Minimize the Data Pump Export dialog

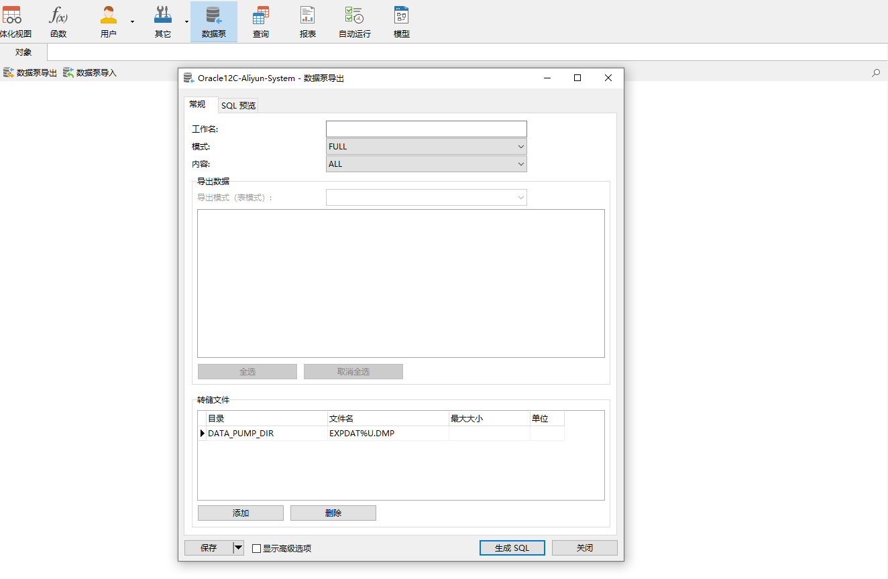pyautogui.click(x=548, y=78)
